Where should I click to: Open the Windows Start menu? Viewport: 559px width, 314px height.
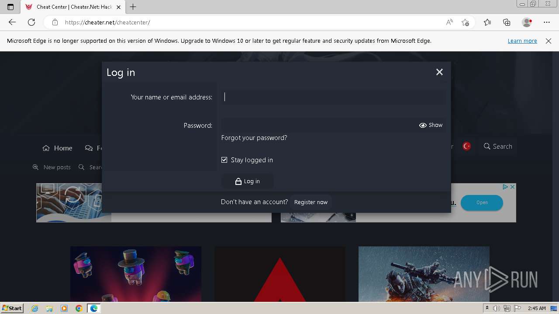[x=12, y=308]
